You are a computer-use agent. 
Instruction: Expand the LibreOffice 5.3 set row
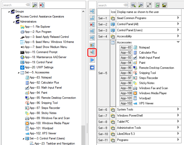tap(178, 134)
